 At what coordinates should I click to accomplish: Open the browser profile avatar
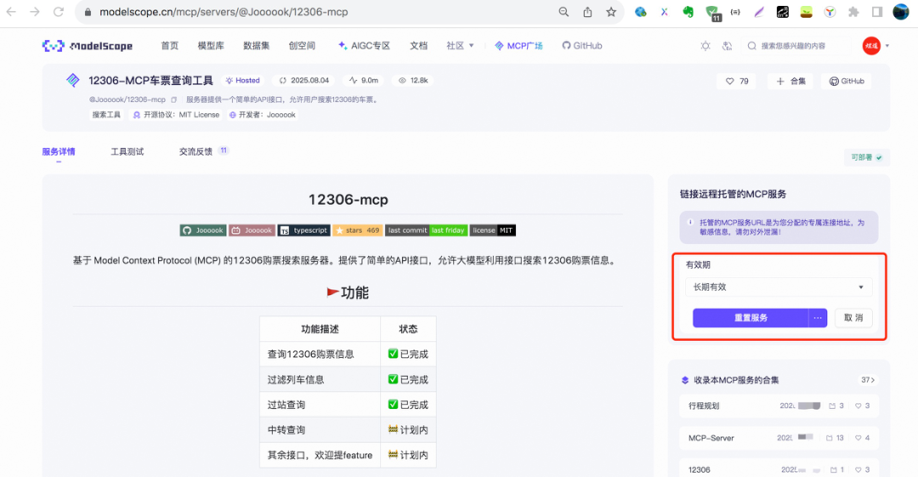[900, 12]
